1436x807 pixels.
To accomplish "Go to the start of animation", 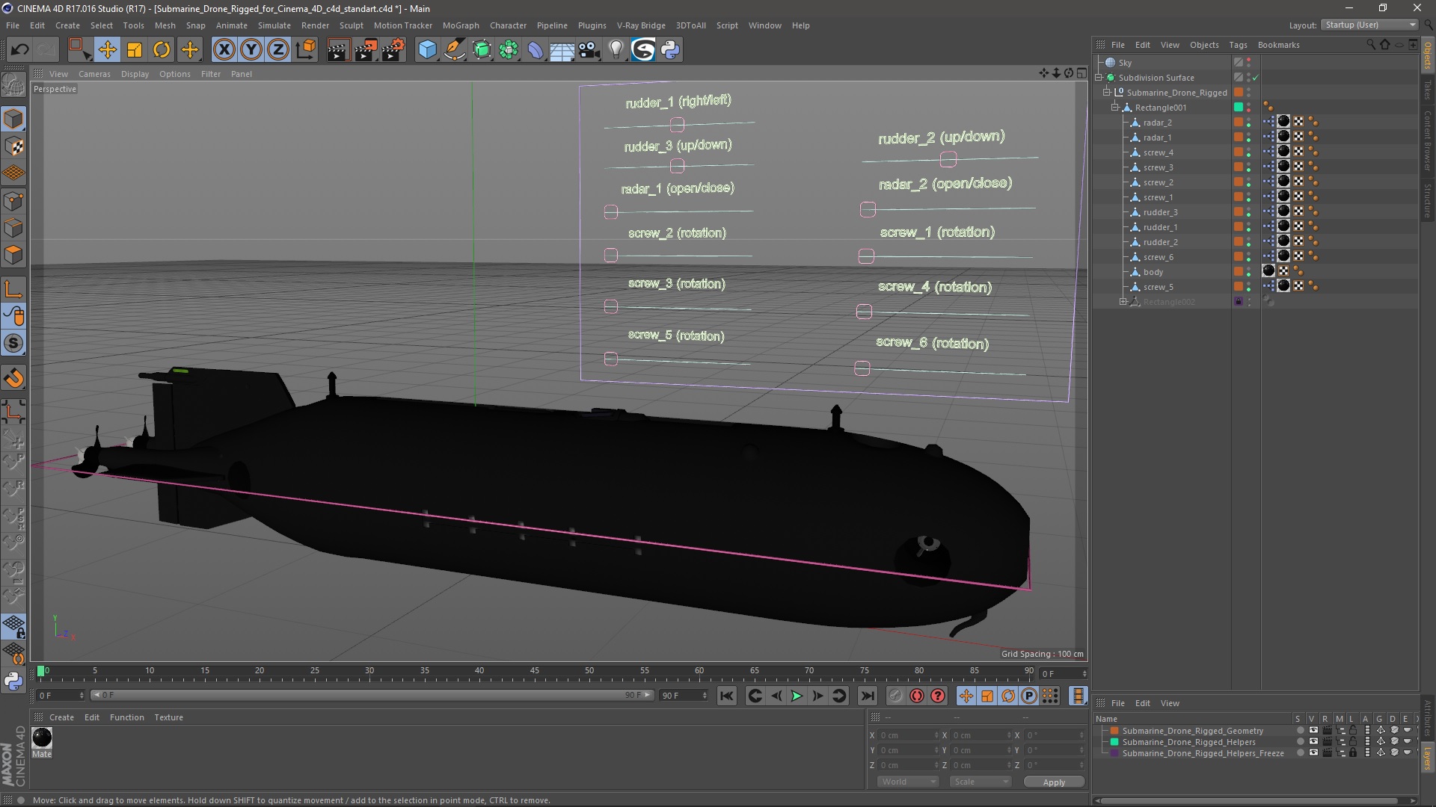I will [726, 696].
